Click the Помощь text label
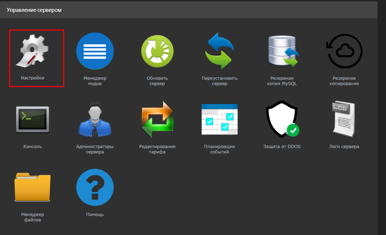Viewport: 386px width, 235px height. coord(95,215)
